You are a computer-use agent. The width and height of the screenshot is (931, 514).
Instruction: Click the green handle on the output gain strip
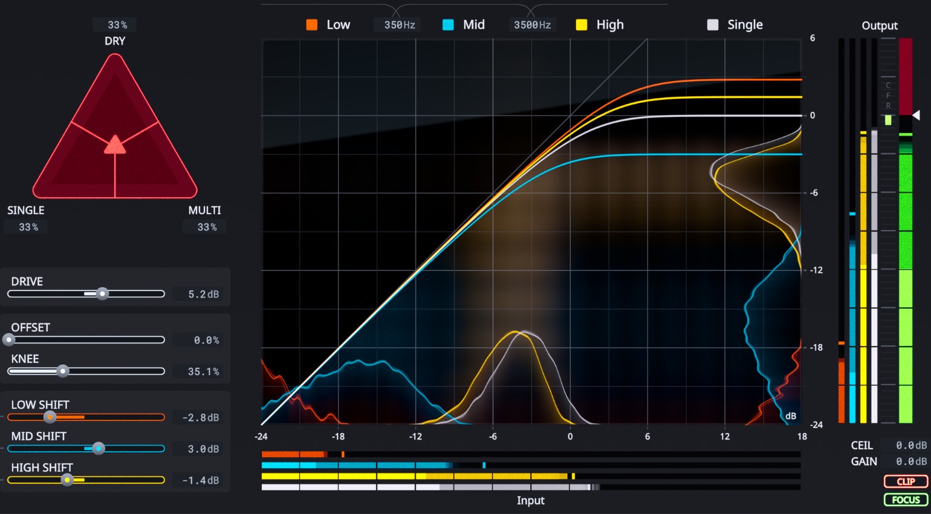coord(888,120)
